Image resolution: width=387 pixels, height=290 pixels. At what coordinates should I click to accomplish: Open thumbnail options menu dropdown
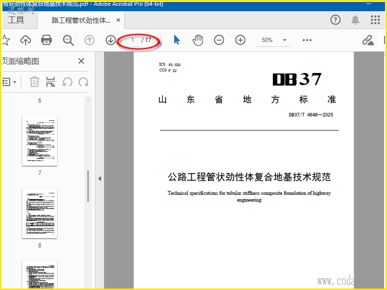[9, 82]
